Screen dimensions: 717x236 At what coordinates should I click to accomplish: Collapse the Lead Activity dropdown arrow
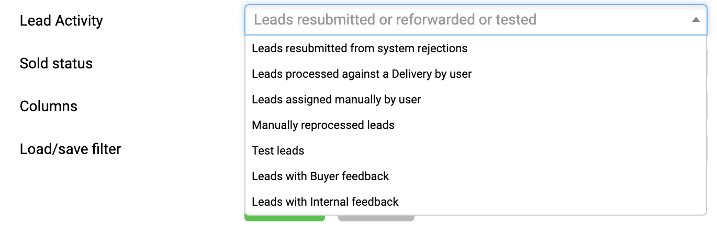(x=696, y=20)
